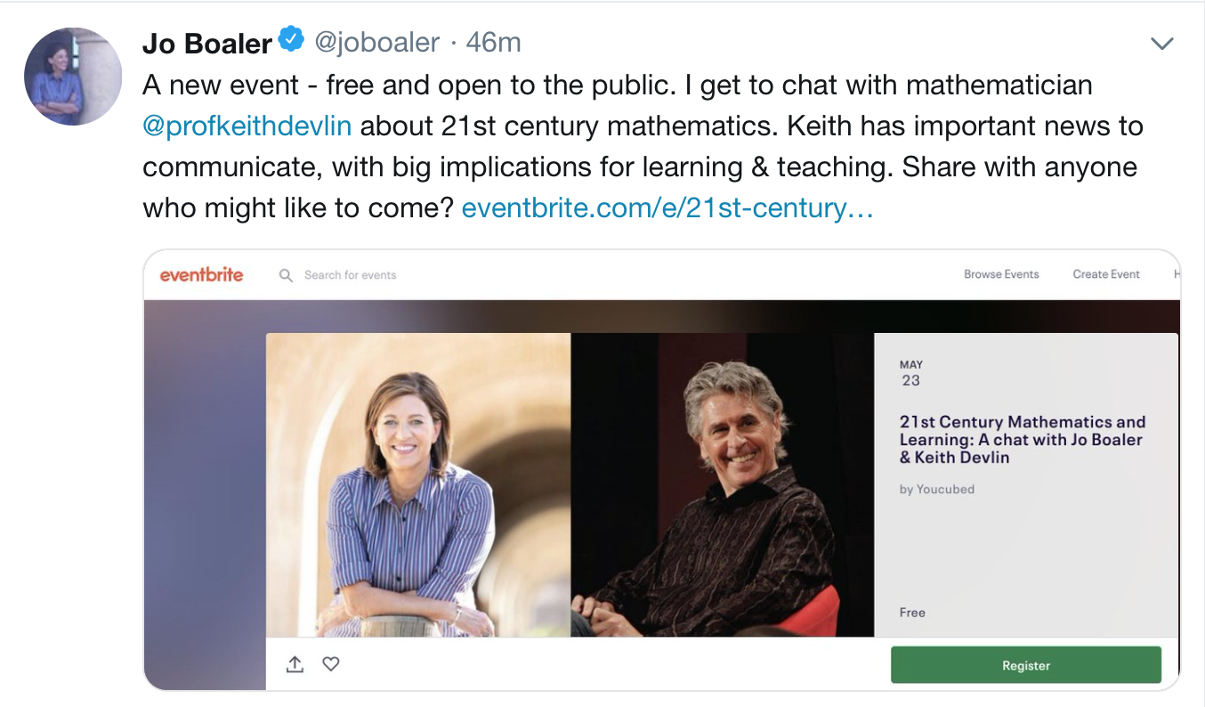The width and height of the screenshot is (1205, 707).
Task: Click the Eventbrite search magnifier icon
Action: (286, 275)
